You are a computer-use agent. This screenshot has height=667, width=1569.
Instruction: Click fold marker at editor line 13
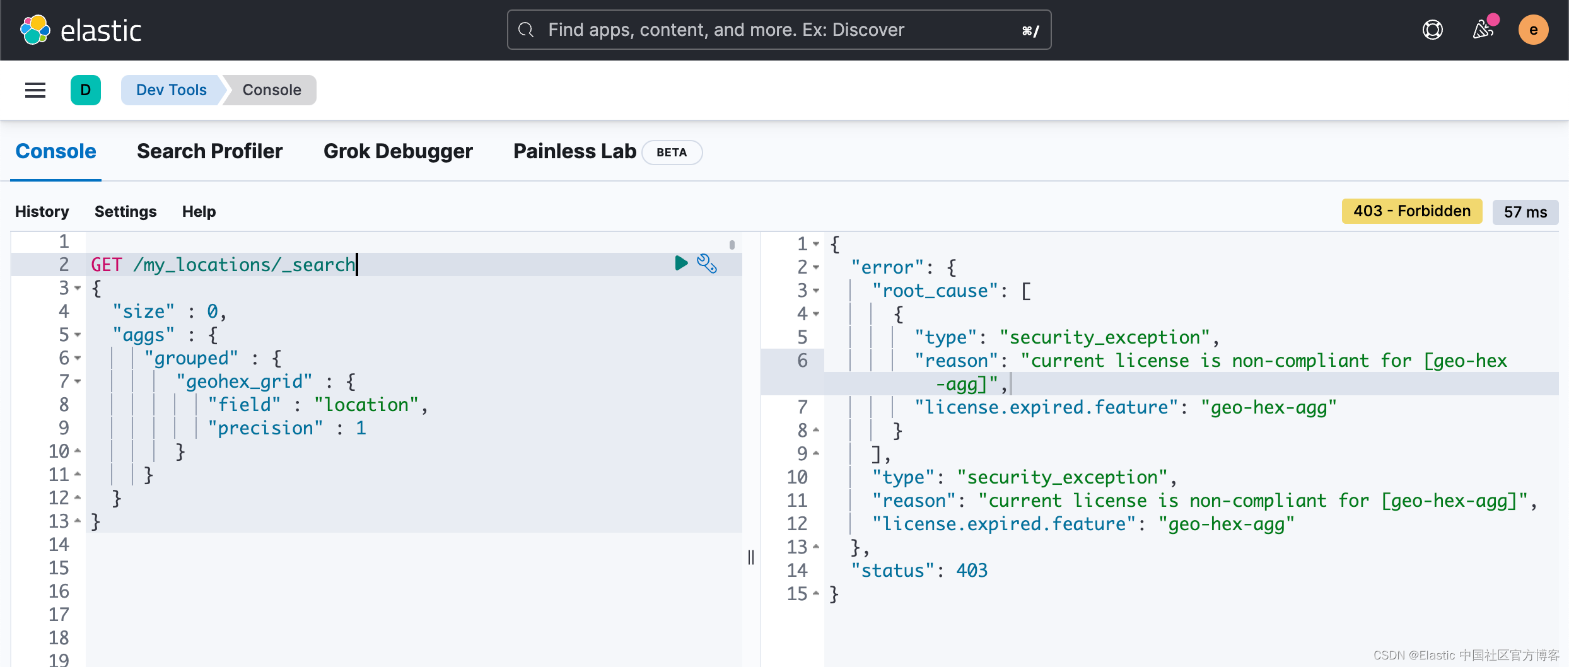78,521
